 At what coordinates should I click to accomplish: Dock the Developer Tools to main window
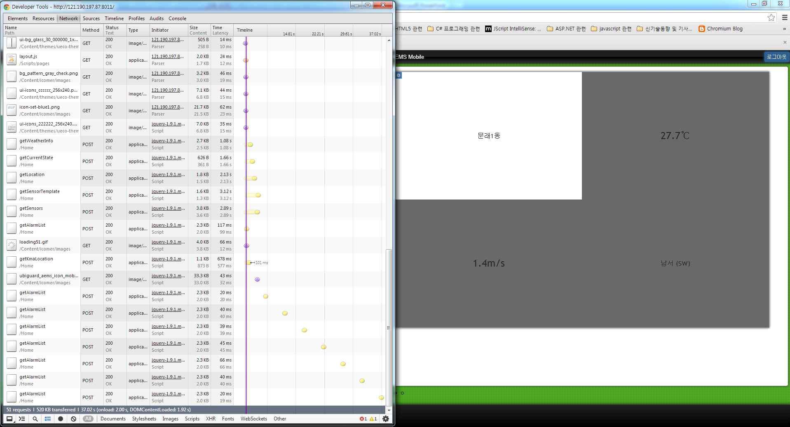tap(9, 419)
